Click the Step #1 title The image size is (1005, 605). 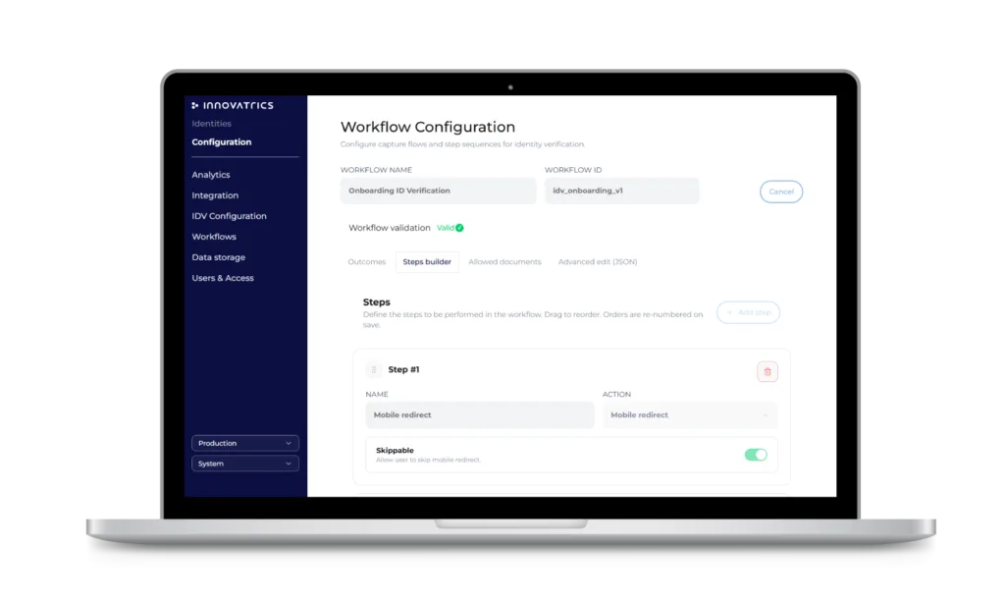click(x=403, y=369)
